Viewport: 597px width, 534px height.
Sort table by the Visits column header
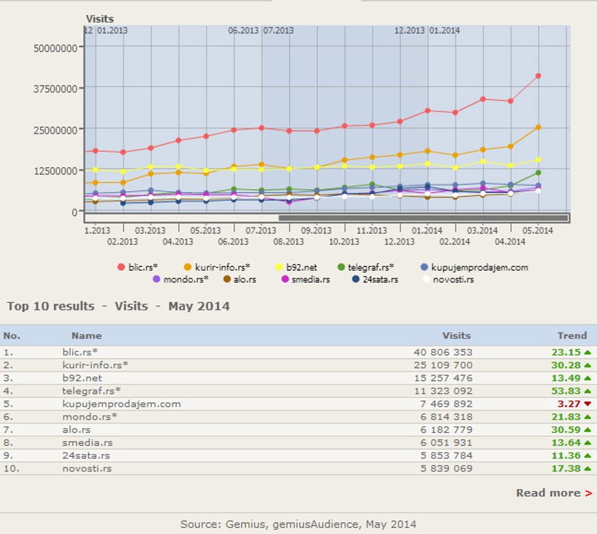(x=456, y=336)
